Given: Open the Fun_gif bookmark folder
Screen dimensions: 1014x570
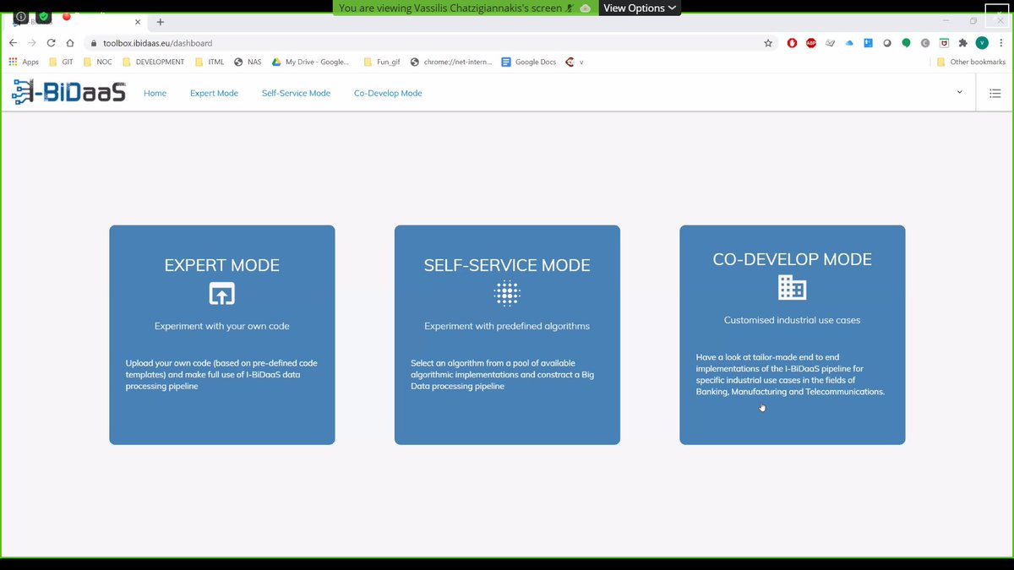Looking at the screenshot, I should (x=381, y=62).
